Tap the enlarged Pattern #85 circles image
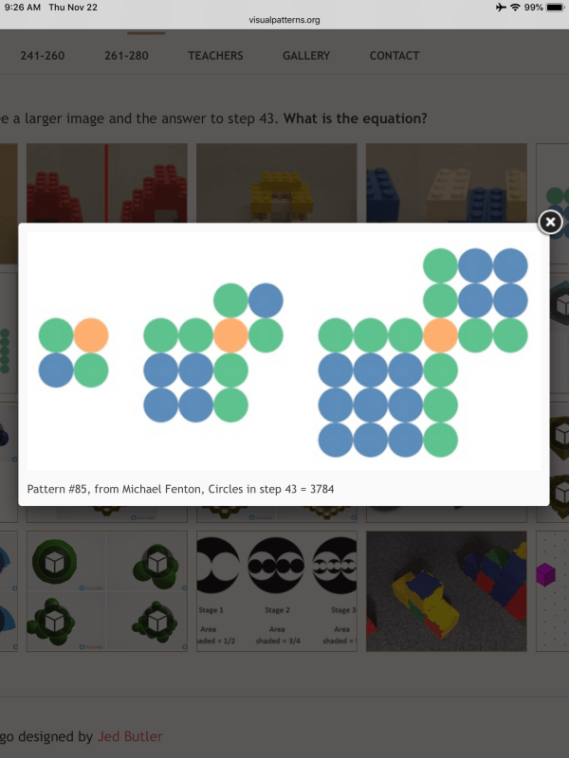This screenshot has width=569, height=758. pos(284,351)
